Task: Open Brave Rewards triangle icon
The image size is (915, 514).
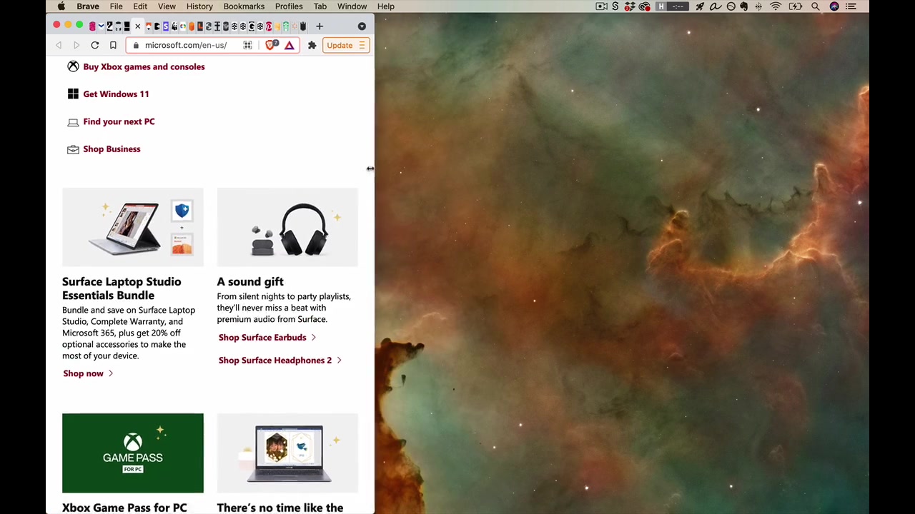Action: coord(290,45)
